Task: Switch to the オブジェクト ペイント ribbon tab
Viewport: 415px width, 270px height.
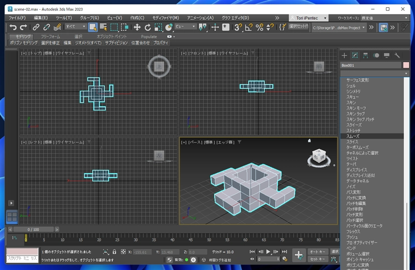Action: point(112,36)
